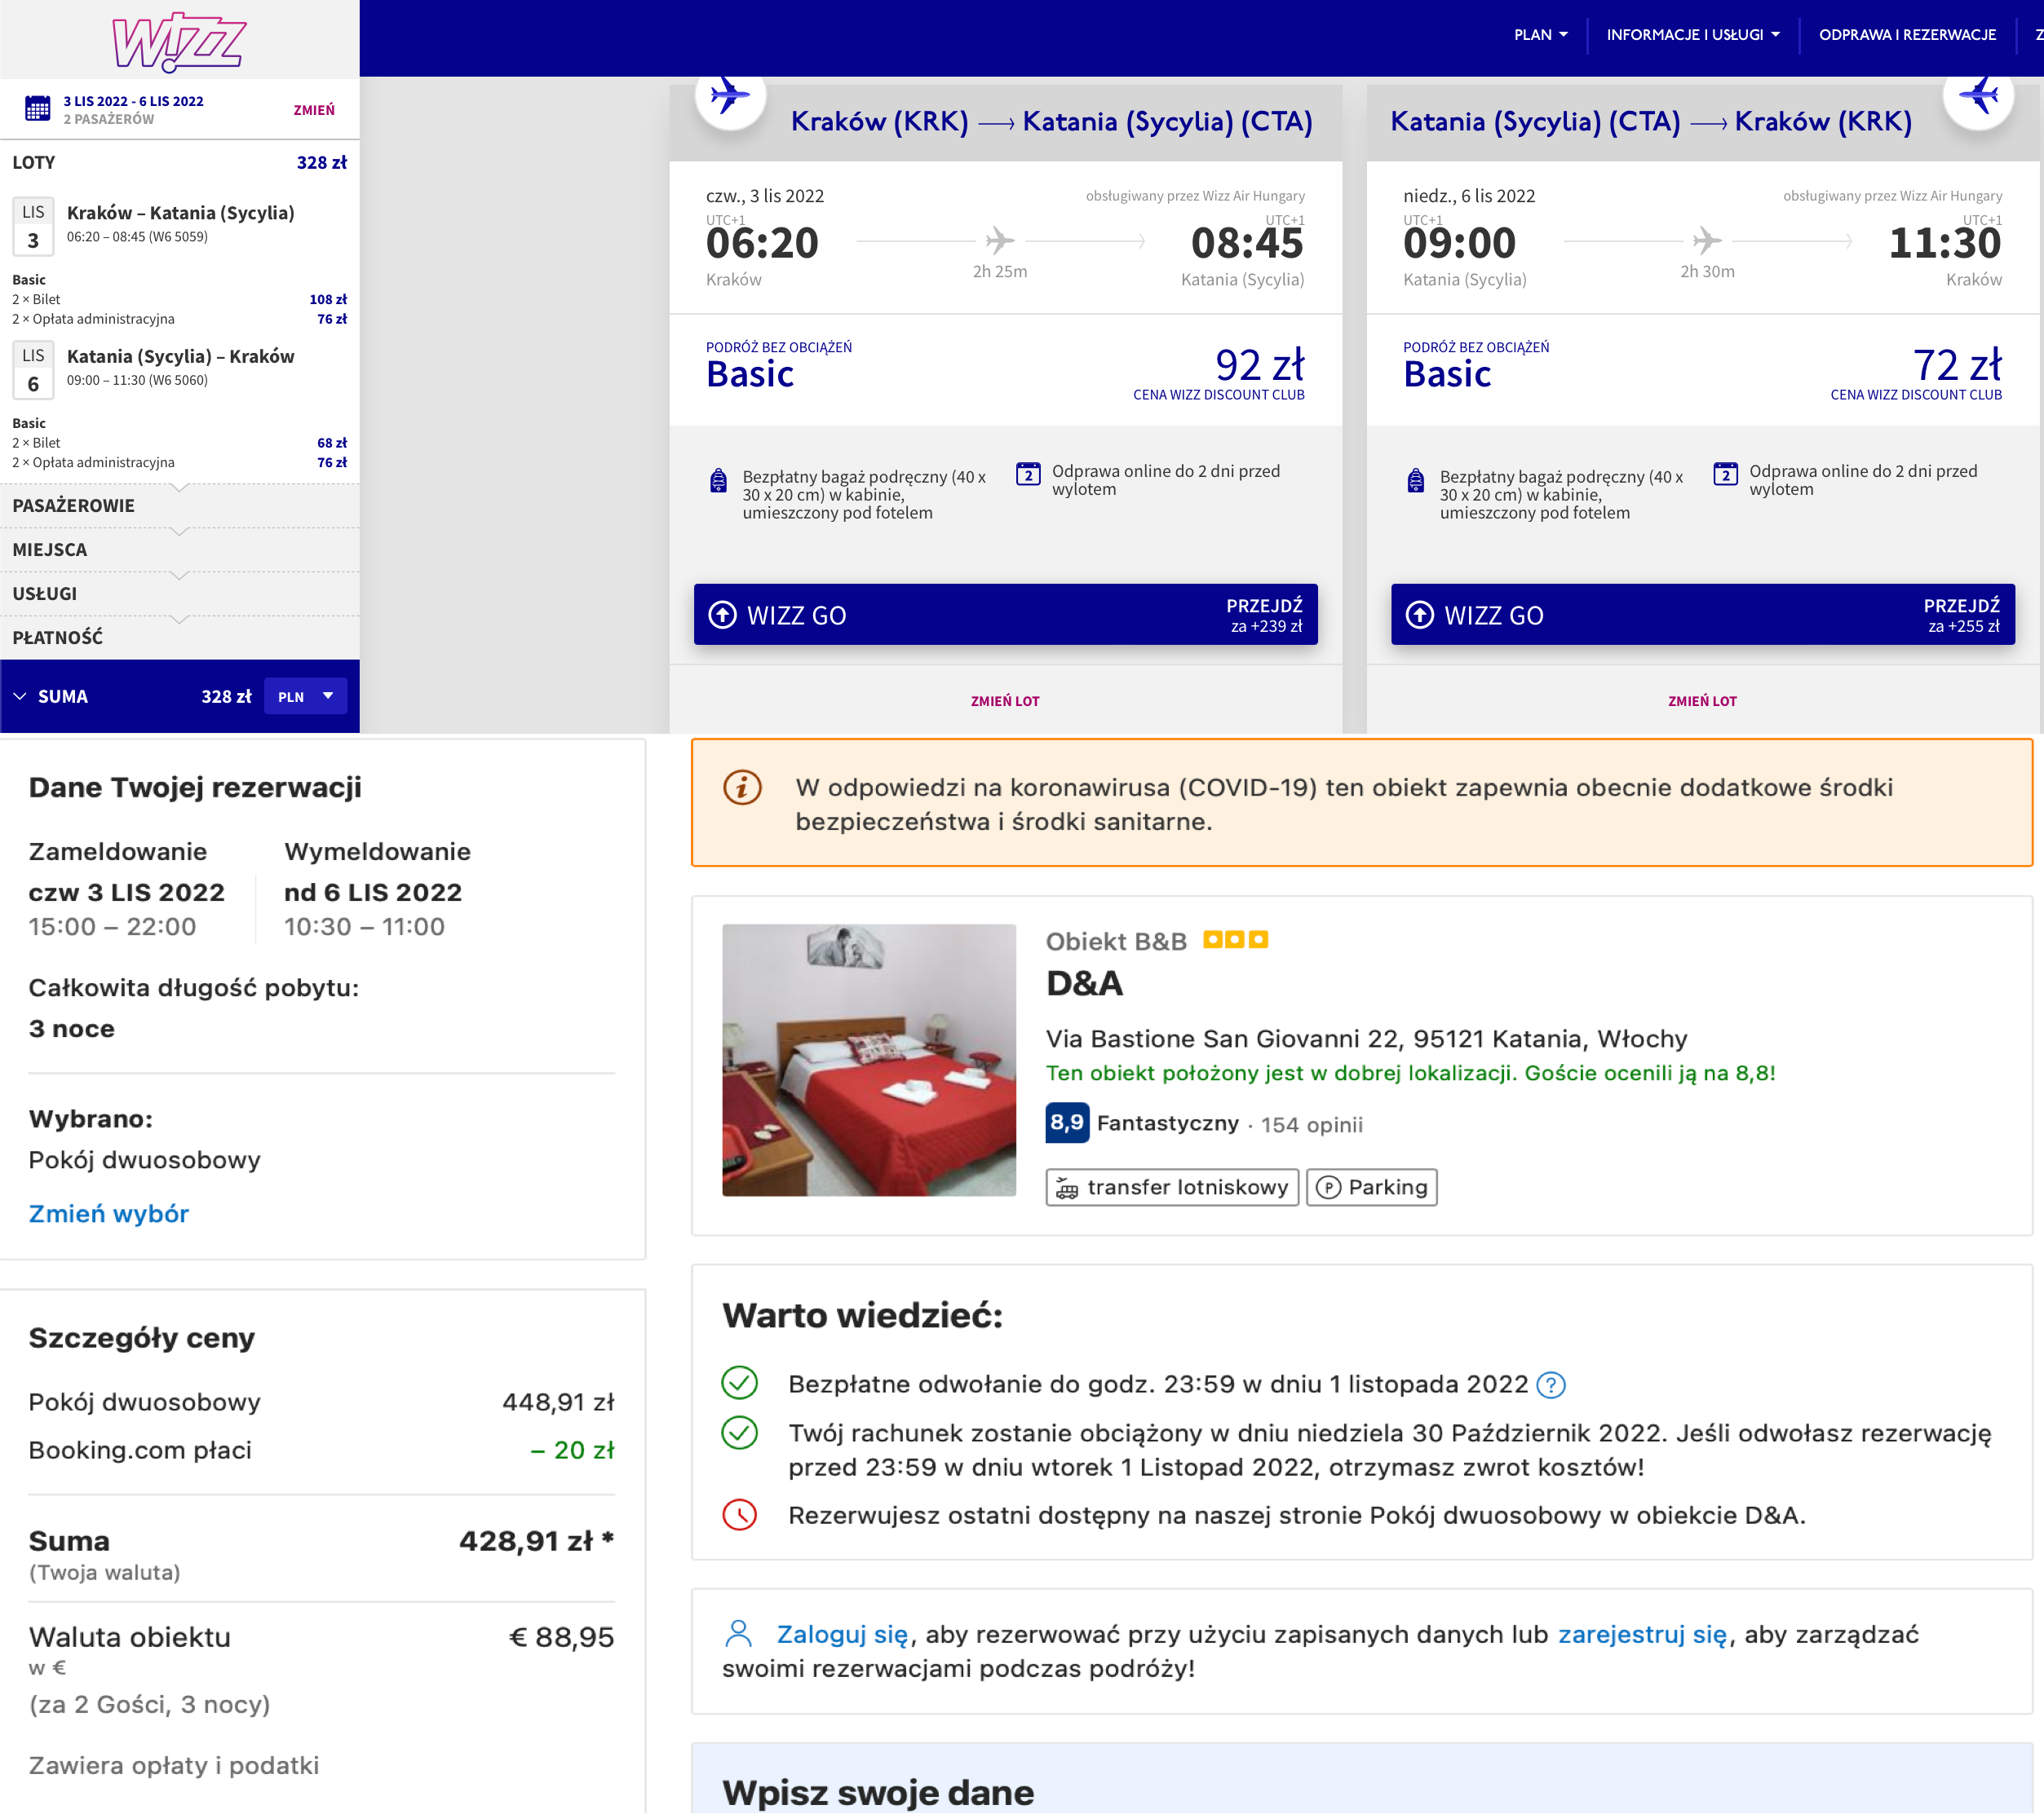Click the backpack baggage icon on return flight
This screenshot has width=2044, height=1814.
[1415, 481]
